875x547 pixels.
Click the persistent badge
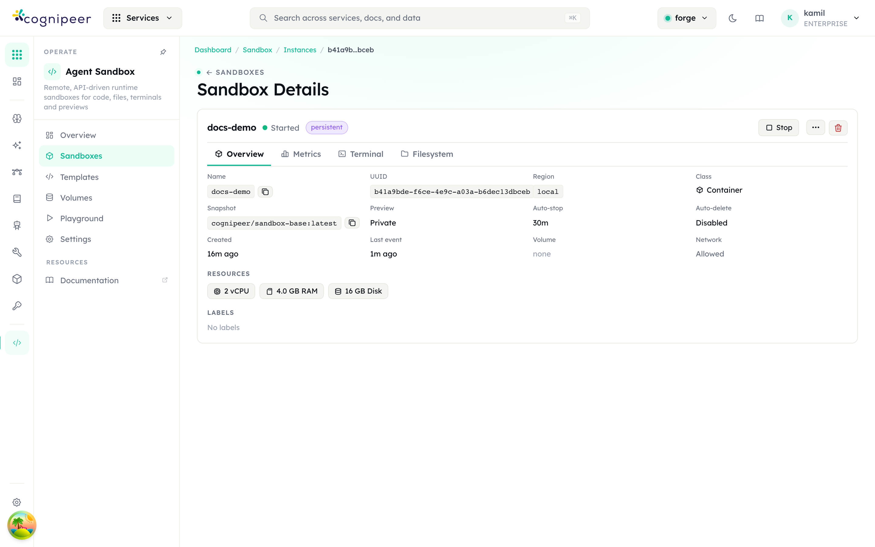327,127
